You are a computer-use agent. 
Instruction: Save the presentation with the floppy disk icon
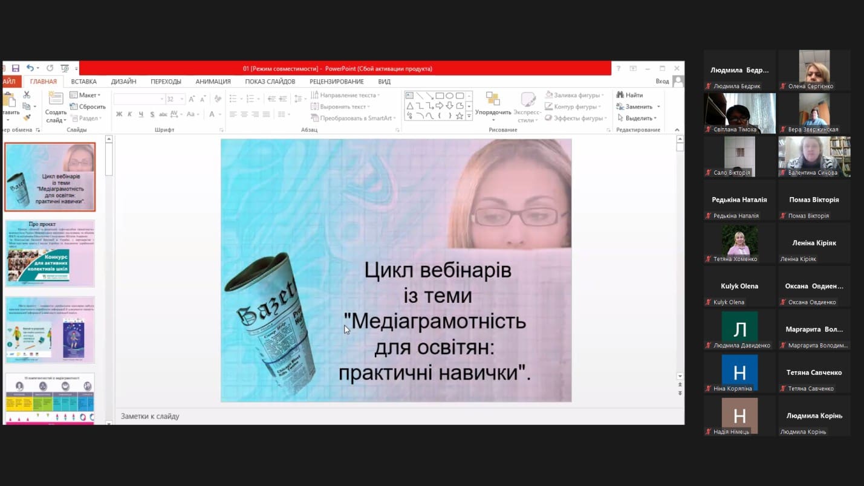16,68
